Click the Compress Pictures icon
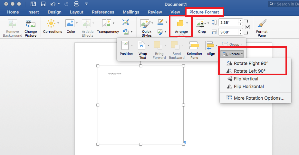 [x=126, y=22]
